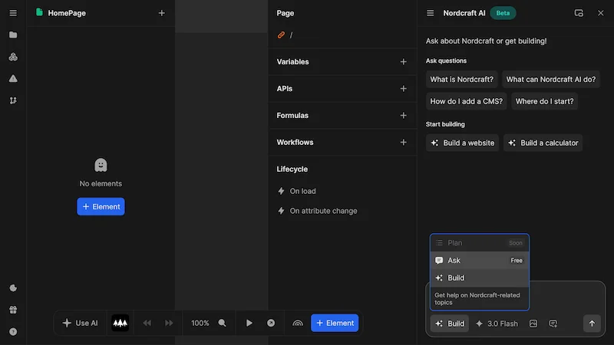Click the Where do I start? suggestion
Screen dimensions: 614x345
pos(544,101)
